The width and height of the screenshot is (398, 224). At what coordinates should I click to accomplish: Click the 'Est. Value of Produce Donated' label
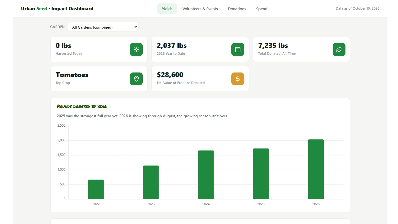(181, 83)
